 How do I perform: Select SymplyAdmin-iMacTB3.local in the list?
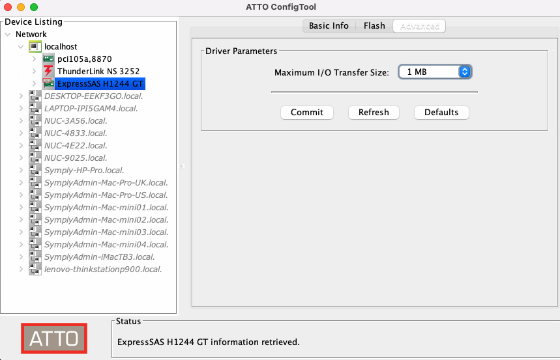[100, 257]
